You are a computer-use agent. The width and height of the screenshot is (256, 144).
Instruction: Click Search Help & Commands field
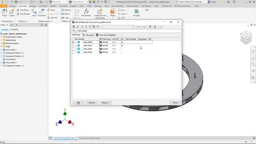tap(191, 2)
